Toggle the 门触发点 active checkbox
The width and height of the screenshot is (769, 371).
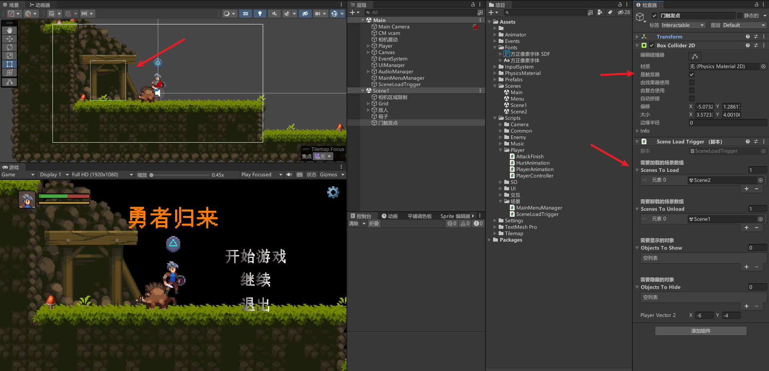click(x=654, y=15)
